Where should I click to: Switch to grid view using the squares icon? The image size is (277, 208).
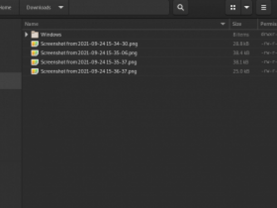click(233, 7)
